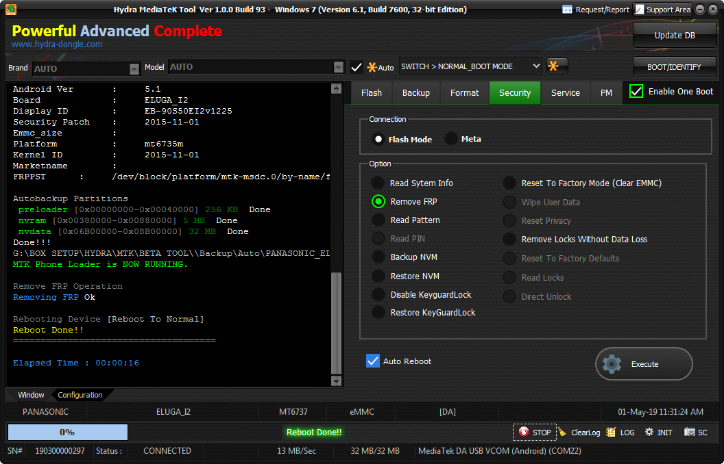Image resolution: width=724 pixels, height=464 pixels.
Task: Switch to the Security tab
Action: [515, 92]
